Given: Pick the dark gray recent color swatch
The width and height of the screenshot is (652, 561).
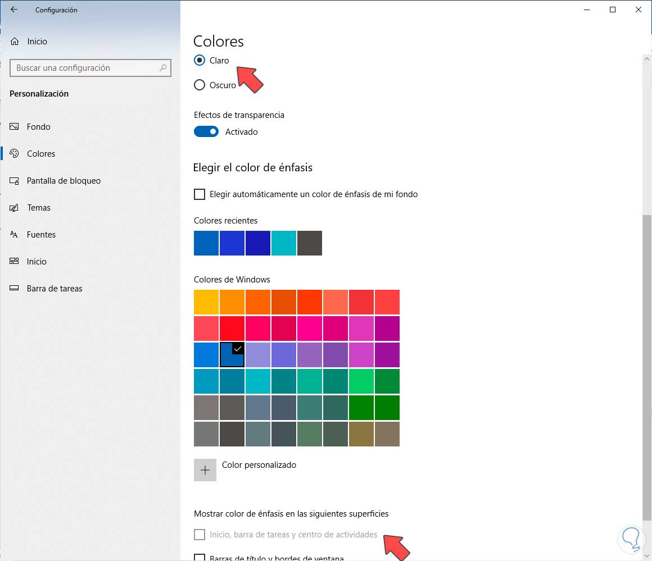Looking at the screenshot, I should tap(309, 243).
